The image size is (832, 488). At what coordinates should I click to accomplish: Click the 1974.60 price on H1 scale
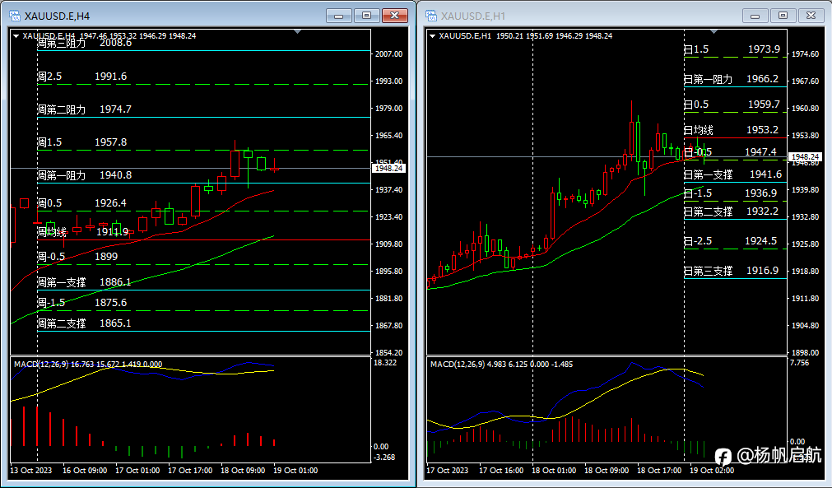(805, 54)
